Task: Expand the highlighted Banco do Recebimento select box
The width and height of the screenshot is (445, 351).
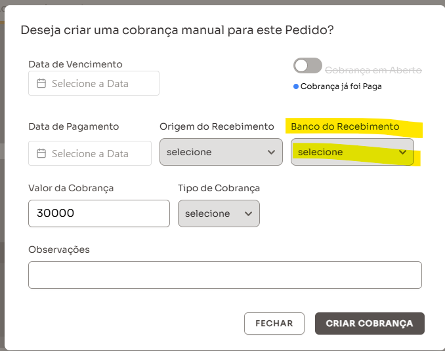Action: coord(352,152)
